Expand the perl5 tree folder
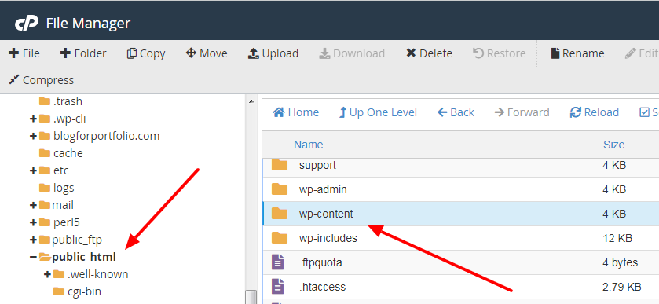This screenshot has width=659, height=304. [x=33, y=222]
